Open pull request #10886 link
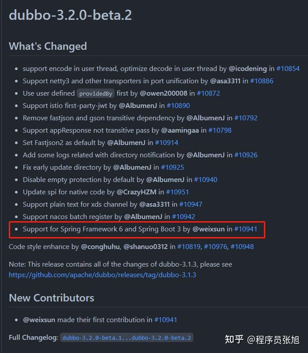Screen dimensions: 308x353 point(262,81)
